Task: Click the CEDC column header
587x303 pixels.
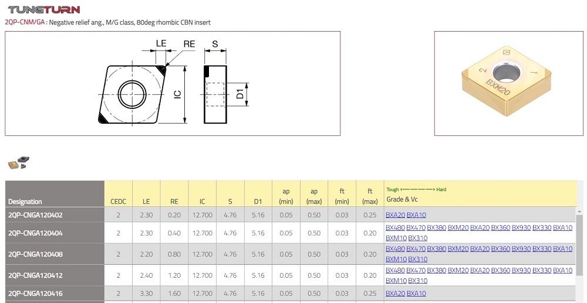Action: click(x=119, y=194)
